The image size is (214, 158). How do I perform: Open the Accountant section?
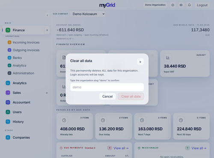21,102
